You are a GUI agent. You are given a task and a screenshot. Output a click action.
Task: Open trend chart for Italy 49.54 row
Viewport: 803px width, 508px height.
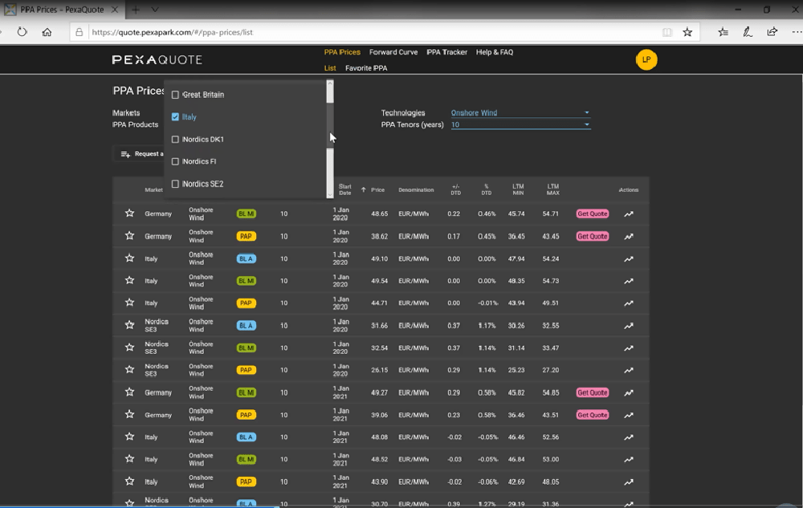tap(629, 281)
